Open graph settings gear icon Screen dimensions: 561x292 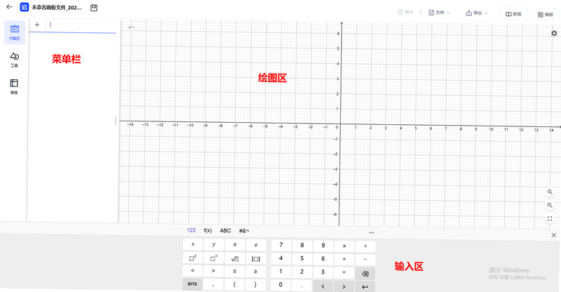[x=554, y=33]
